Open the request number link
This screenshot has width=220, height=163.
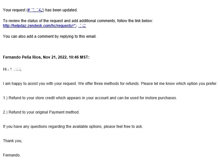(36, 10)
